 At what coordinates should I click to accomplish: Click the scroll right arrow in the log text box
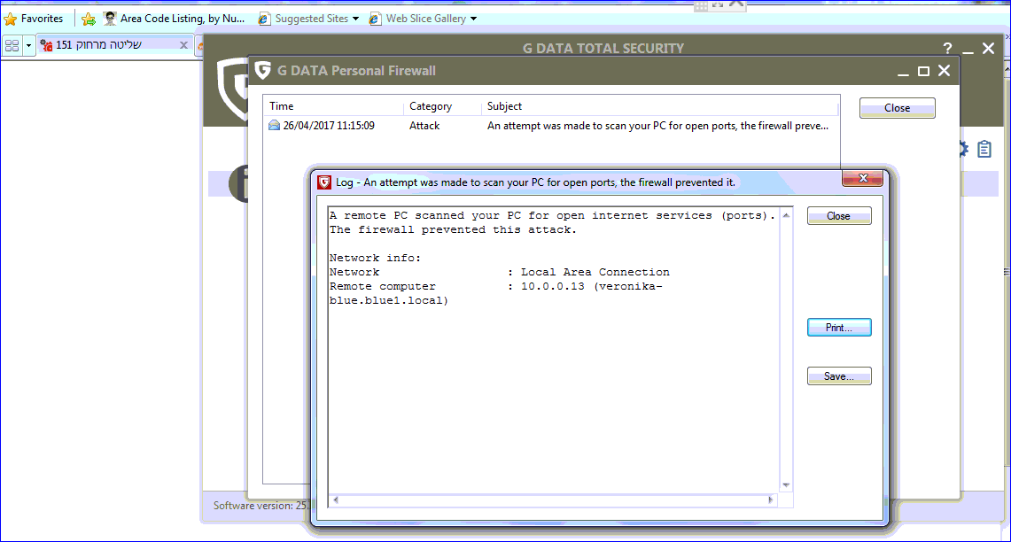771,500
